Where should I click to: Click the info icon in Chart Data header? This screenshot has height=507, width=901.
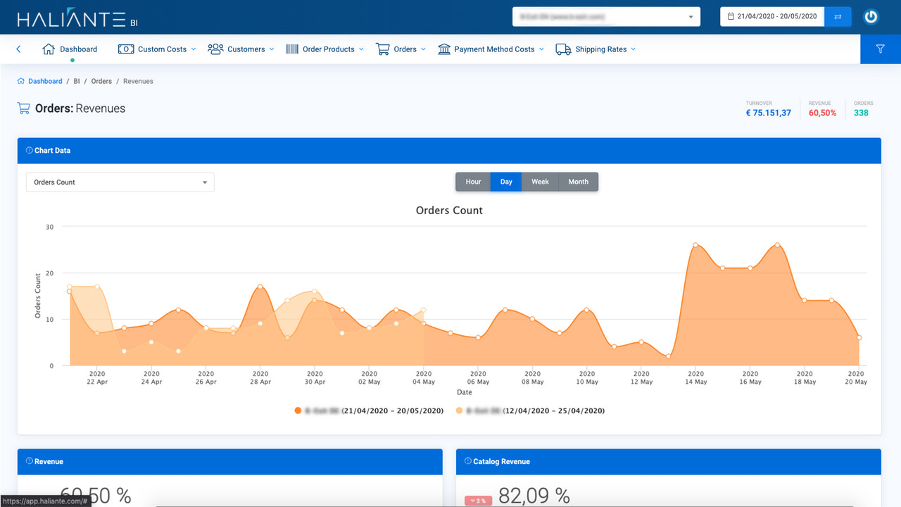click(30, 151)
